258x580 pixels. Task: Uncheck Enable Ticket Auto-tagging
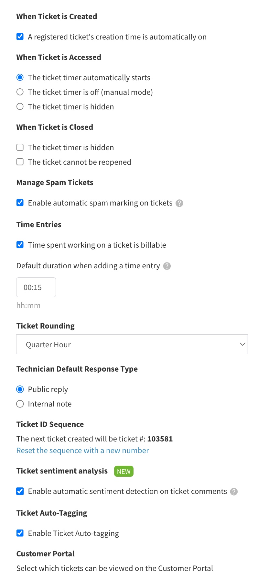tap(20, 533)
